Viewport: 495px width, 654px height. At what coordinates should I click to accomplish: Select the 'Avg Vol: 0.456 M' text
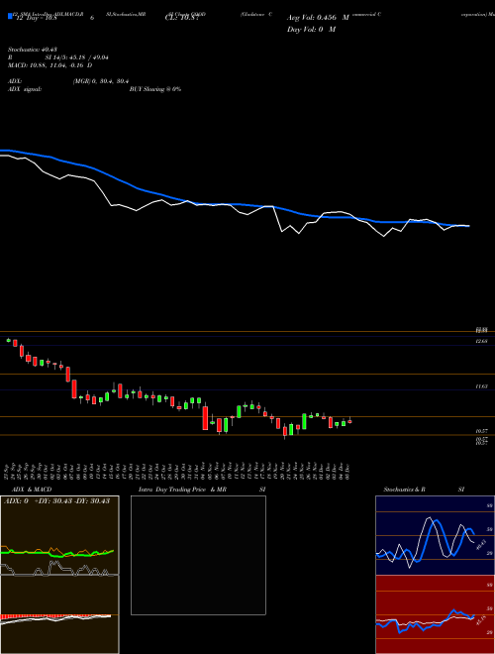click(318, 18)
